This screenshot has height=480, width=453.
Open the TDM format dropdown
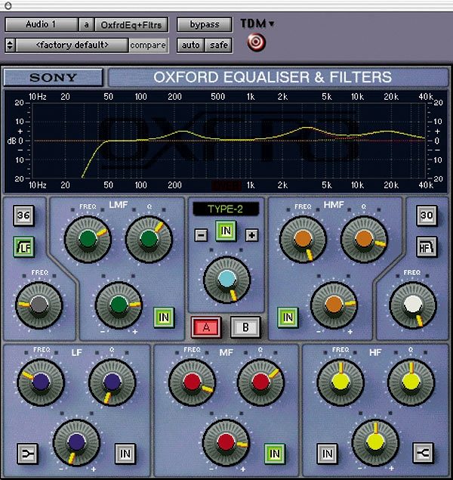257,23
